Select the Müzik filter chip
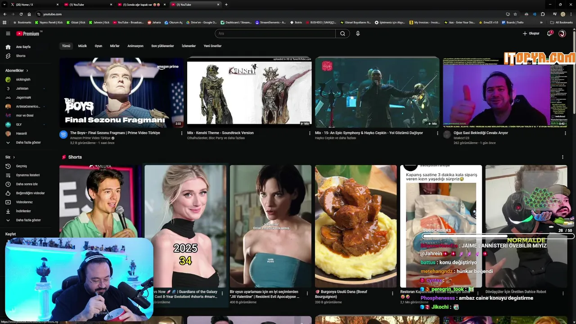This screenshot has height=324, width=576. (x=82, y=46)
